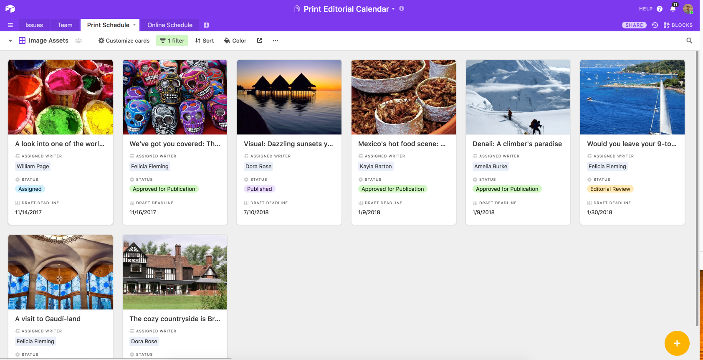
Task: Click the 11/16/2017 draft deadline
Action: point(143,212)
